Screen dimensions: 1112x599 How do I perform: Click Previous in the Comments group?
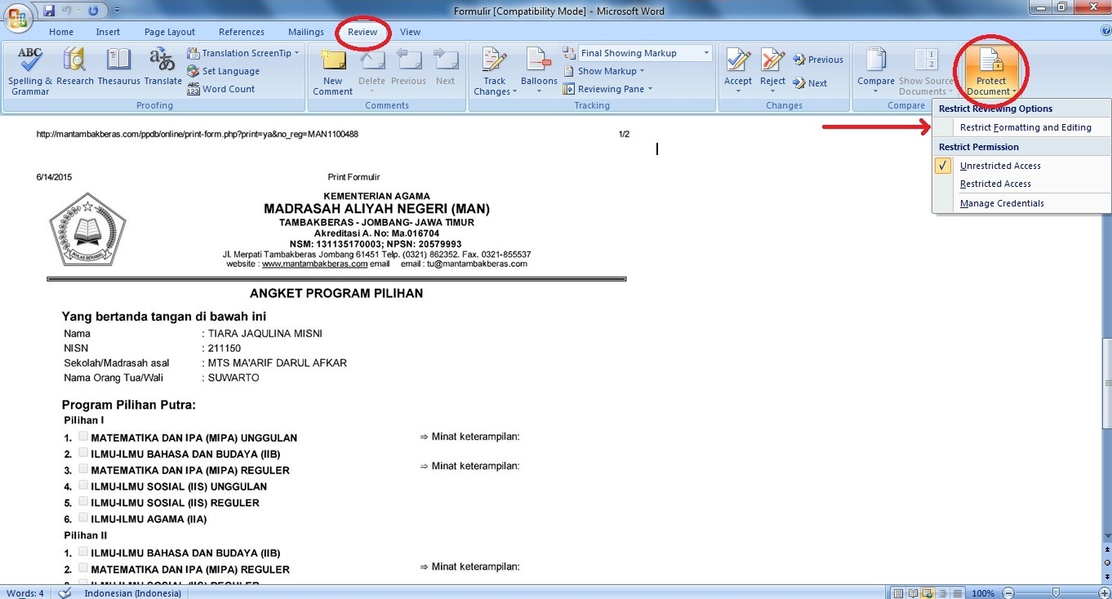[408, 67]
